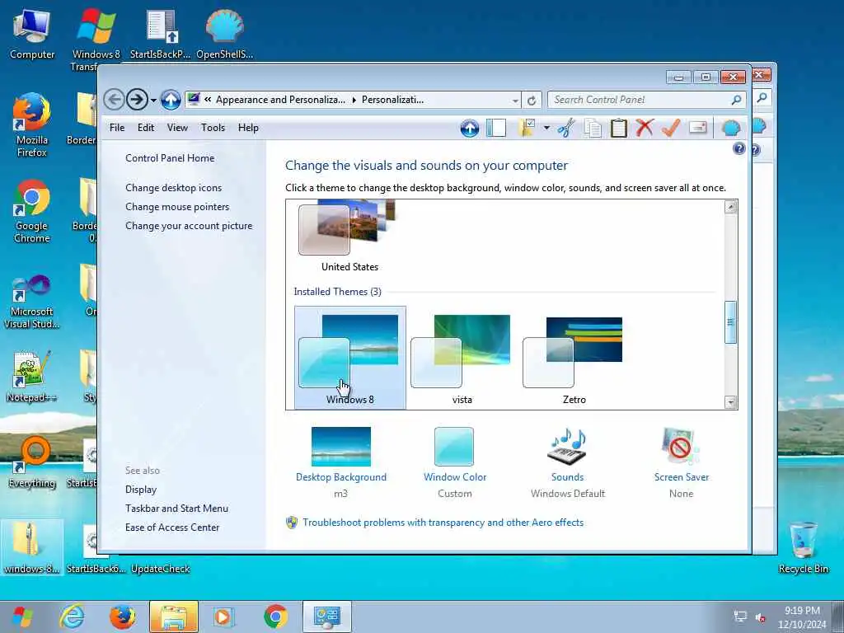
Task: Open Change desktop icons link
Action: 173,188
